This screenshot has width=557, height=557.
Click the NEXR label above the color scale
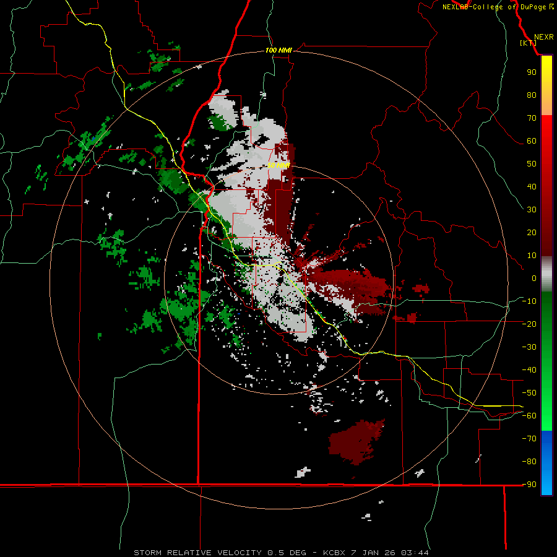click(x=543, y=37)
